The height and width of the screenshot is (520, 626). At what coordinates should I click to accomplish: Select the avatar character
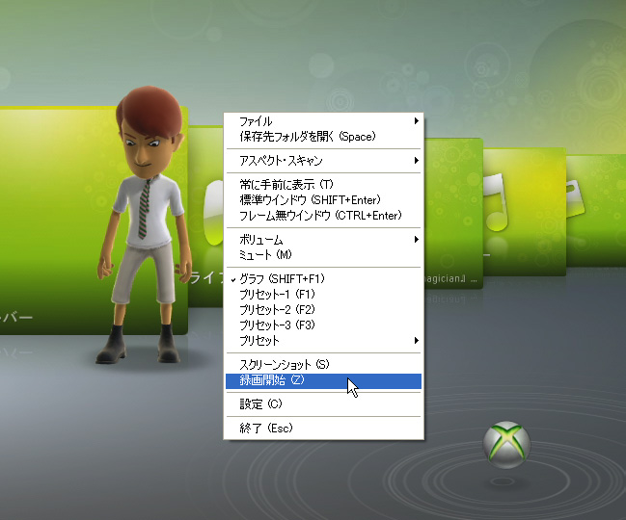pos(145,223)
